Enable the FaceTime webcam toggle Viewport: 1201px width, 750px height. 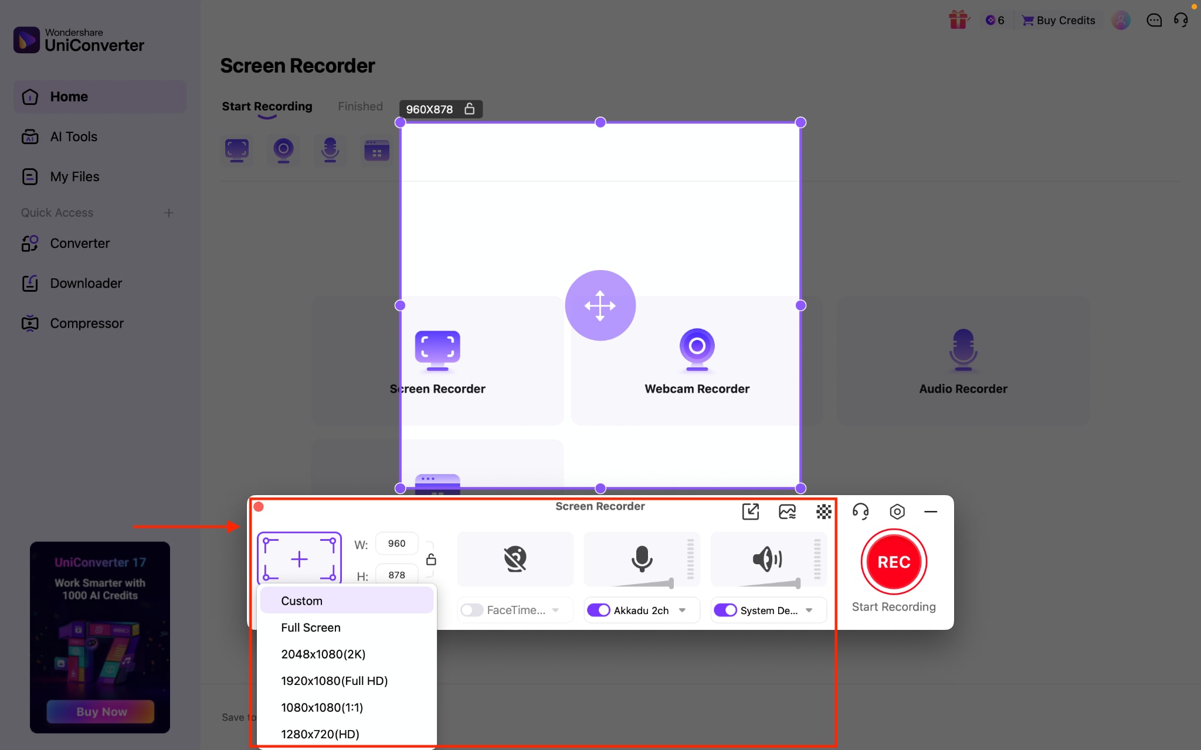point(472,610)
